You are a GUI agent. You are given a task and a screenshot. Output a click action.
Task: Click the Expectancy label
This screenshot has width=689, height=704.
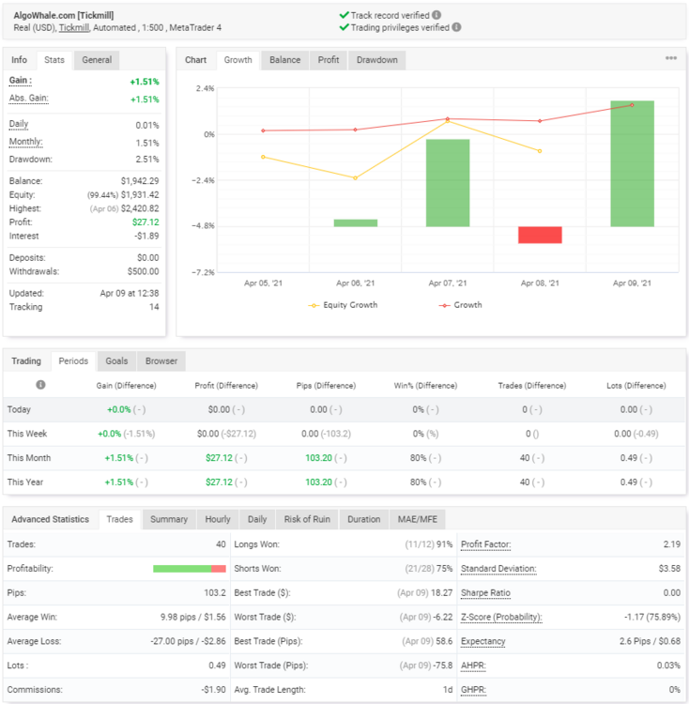pos(483,642)
